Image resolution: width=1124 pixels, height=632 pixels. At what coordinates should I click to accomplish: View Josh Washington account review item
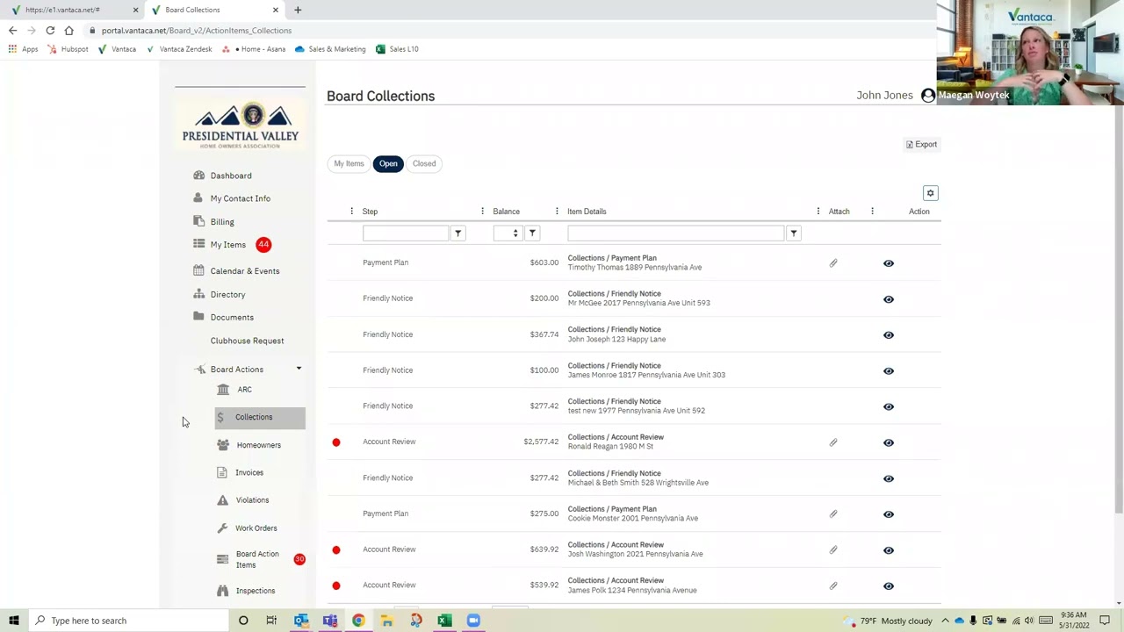[x=889, y=550]
